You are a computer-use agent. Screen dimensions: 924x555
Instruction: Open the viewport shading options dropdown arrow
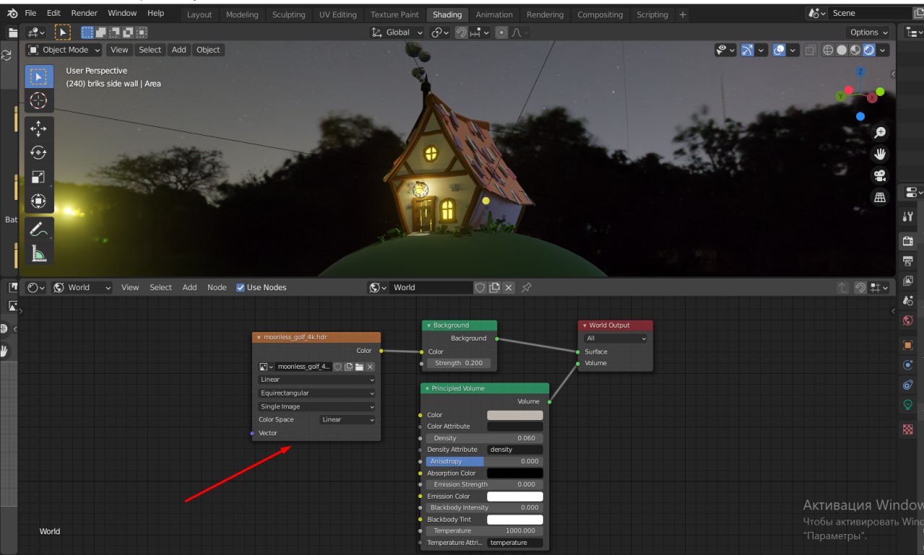[x=883, y=51]
